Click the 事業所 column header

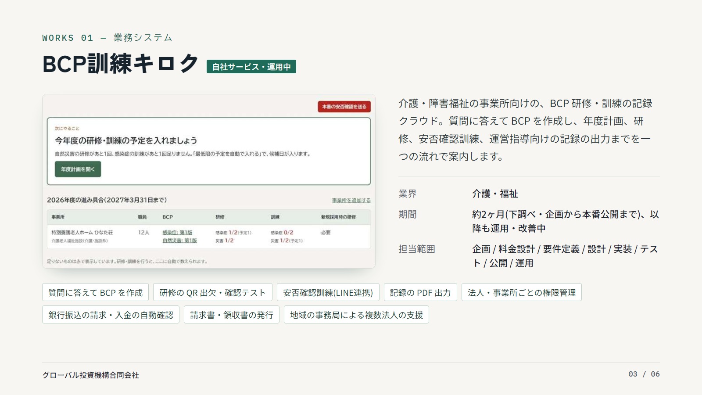pos(58,217)
